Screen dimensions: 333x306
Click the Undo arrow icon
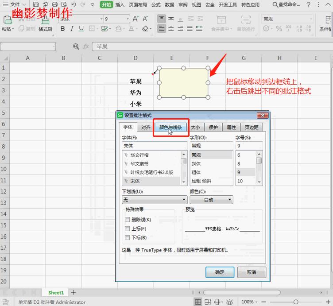(x=74, y=4)
